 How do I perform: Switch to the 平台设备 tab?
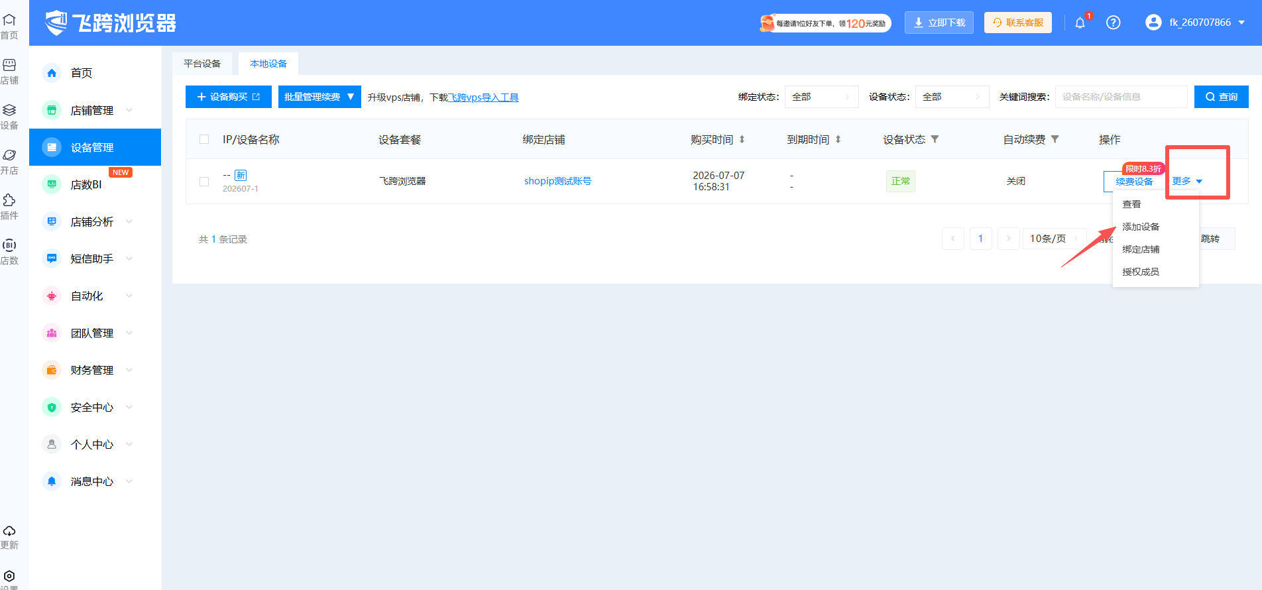(x=202, y=64)
